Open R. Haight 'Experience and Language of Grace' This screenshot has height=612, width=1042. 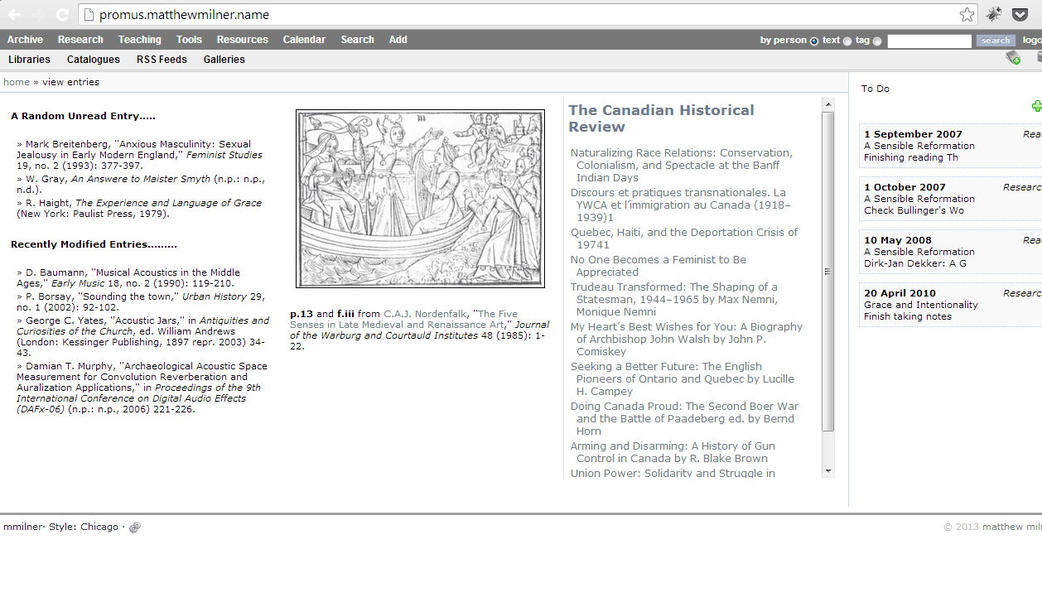[x=139, y=208]
